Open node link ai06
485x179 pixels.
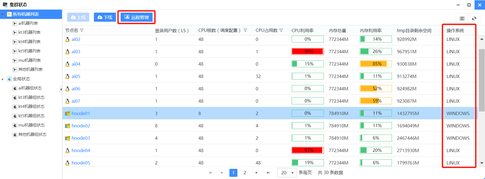pos(76,89)
